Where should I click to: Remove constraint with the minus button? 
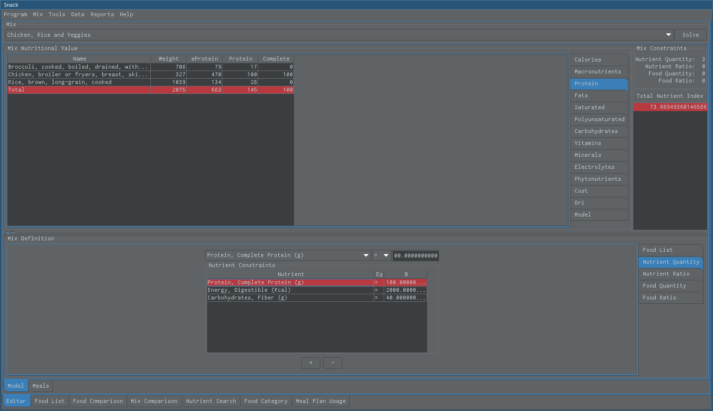[333, 363]
